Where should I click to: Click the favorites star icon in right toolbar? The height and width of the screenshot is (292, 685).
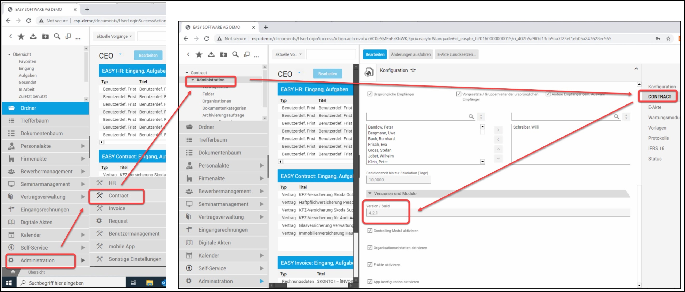[x=199, y=55]
